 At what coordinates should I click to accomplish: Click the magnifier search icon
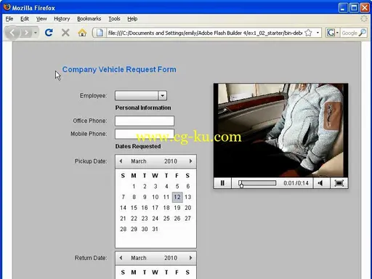(x=363, y=33)
